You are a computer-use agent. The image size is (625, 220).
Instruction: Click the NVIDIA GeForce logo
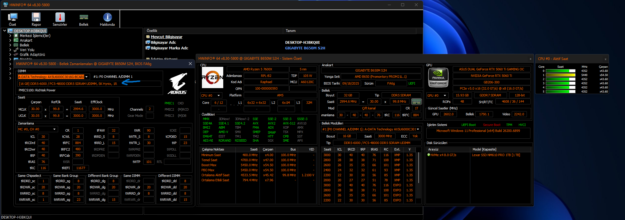click(438, 77)
